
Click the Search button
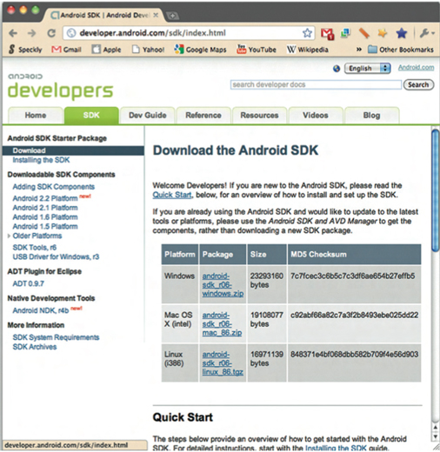pyautogui.click(x=418, y=84)
